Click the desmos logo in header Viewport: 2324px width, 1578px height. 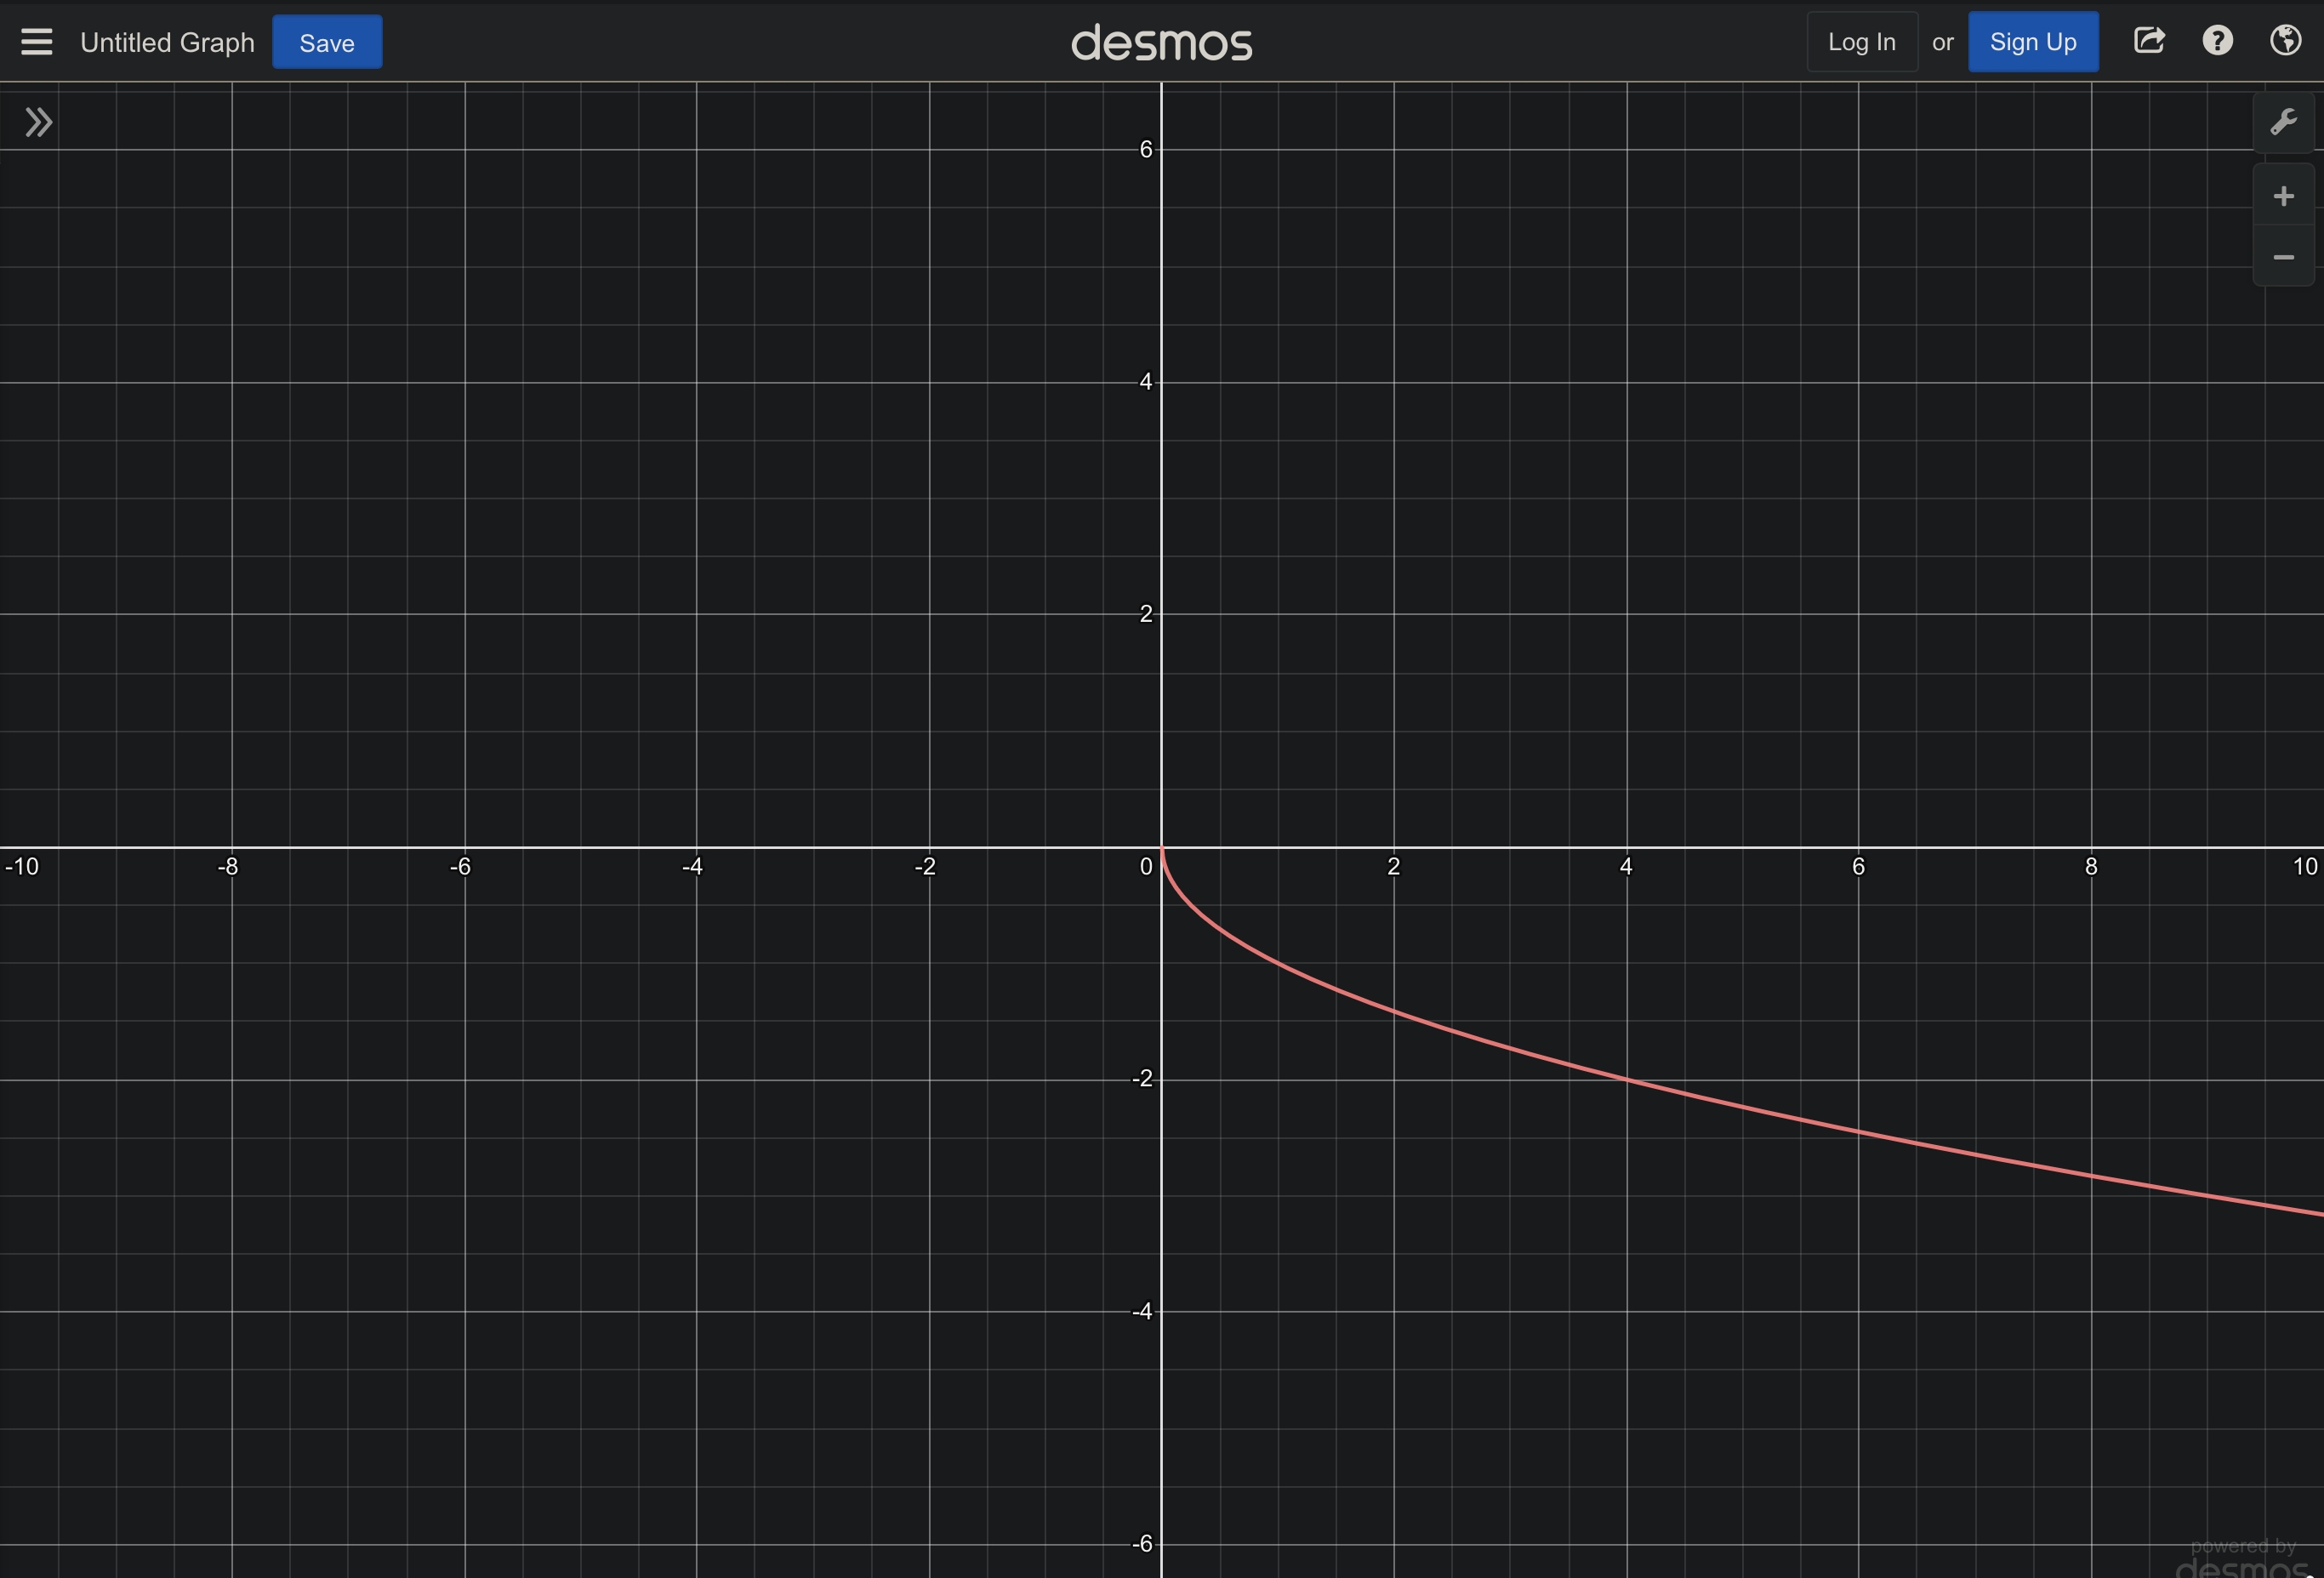point(1161,43)
